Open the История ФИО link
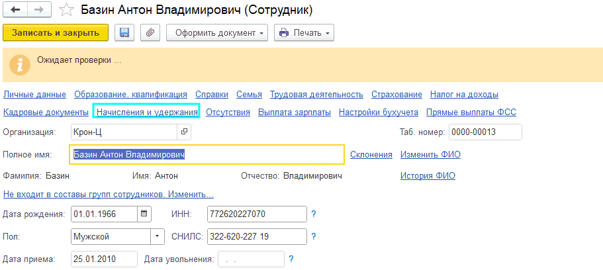 click(x=428, y=176)
